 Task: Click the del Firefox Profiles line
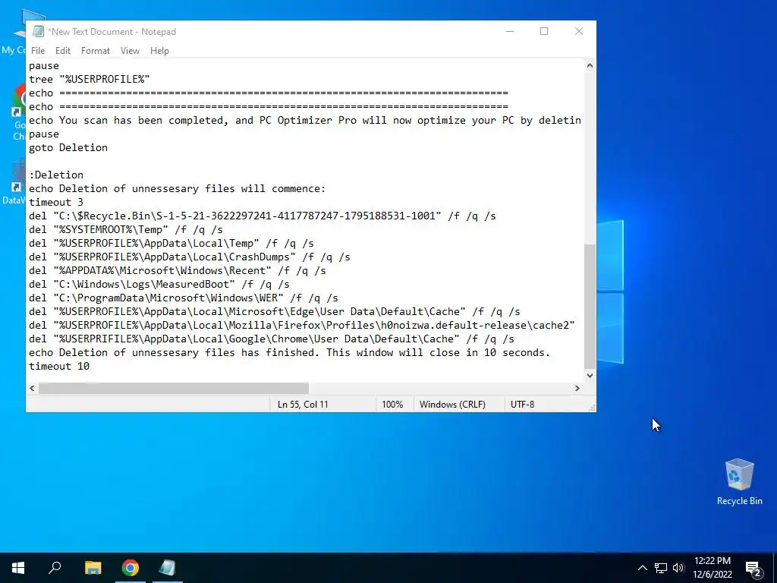(302, 325)
